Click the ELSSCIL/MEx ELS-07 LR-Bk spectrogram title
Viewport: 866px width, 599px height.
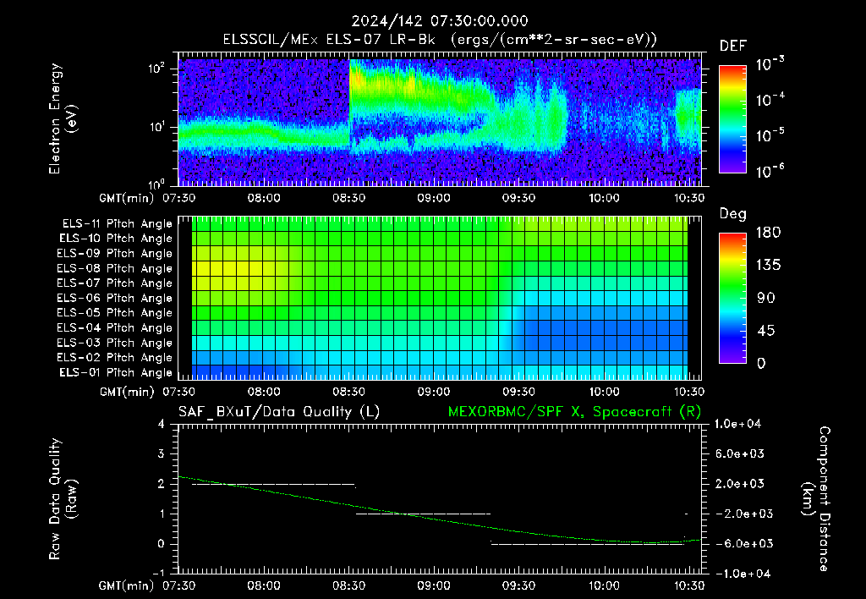tap(440, 40)
